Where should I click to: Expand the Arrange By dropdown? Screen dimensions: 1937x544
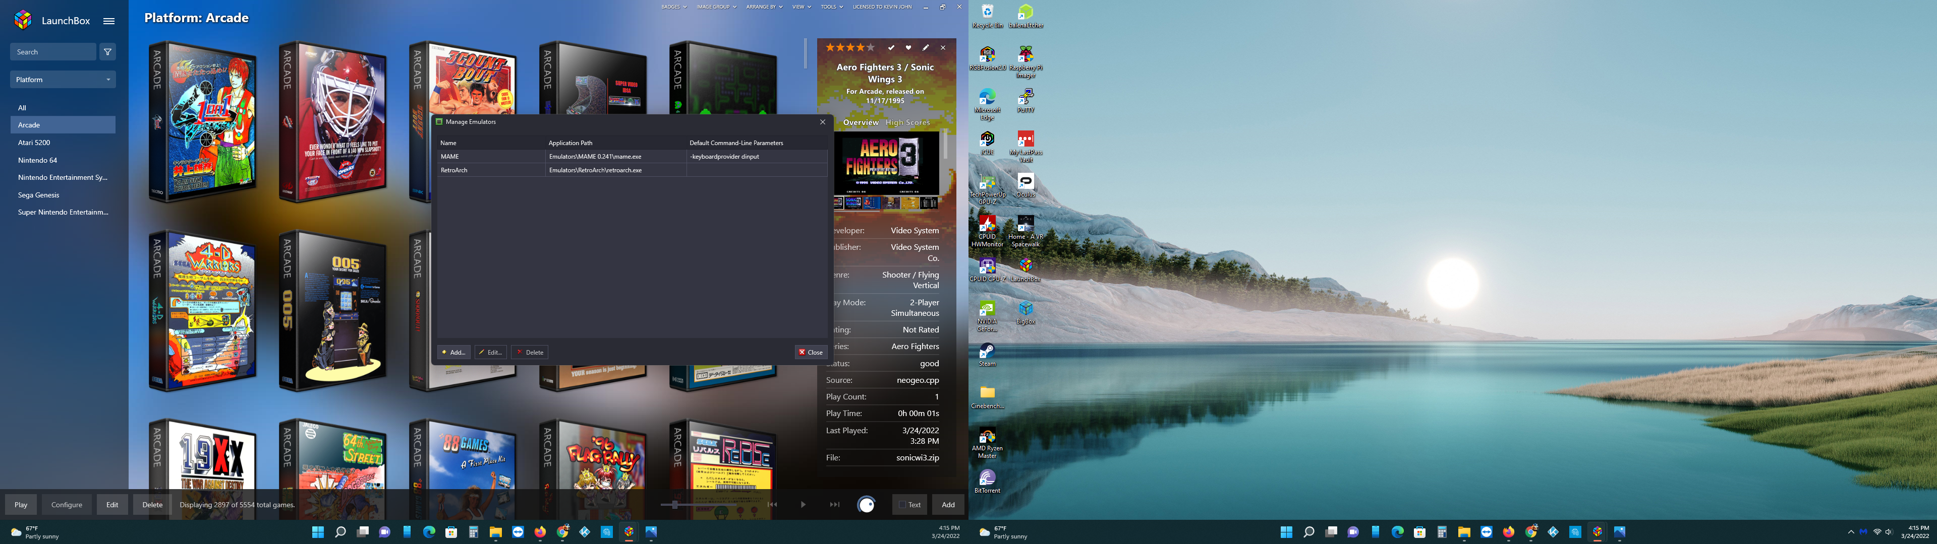coord(764,7)
